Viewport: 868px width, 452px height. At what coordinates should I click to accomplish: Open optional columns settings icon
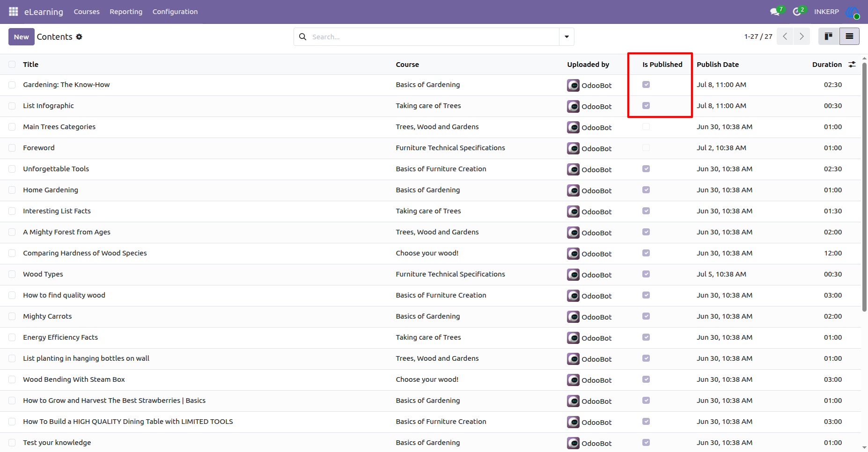point(852,65)
